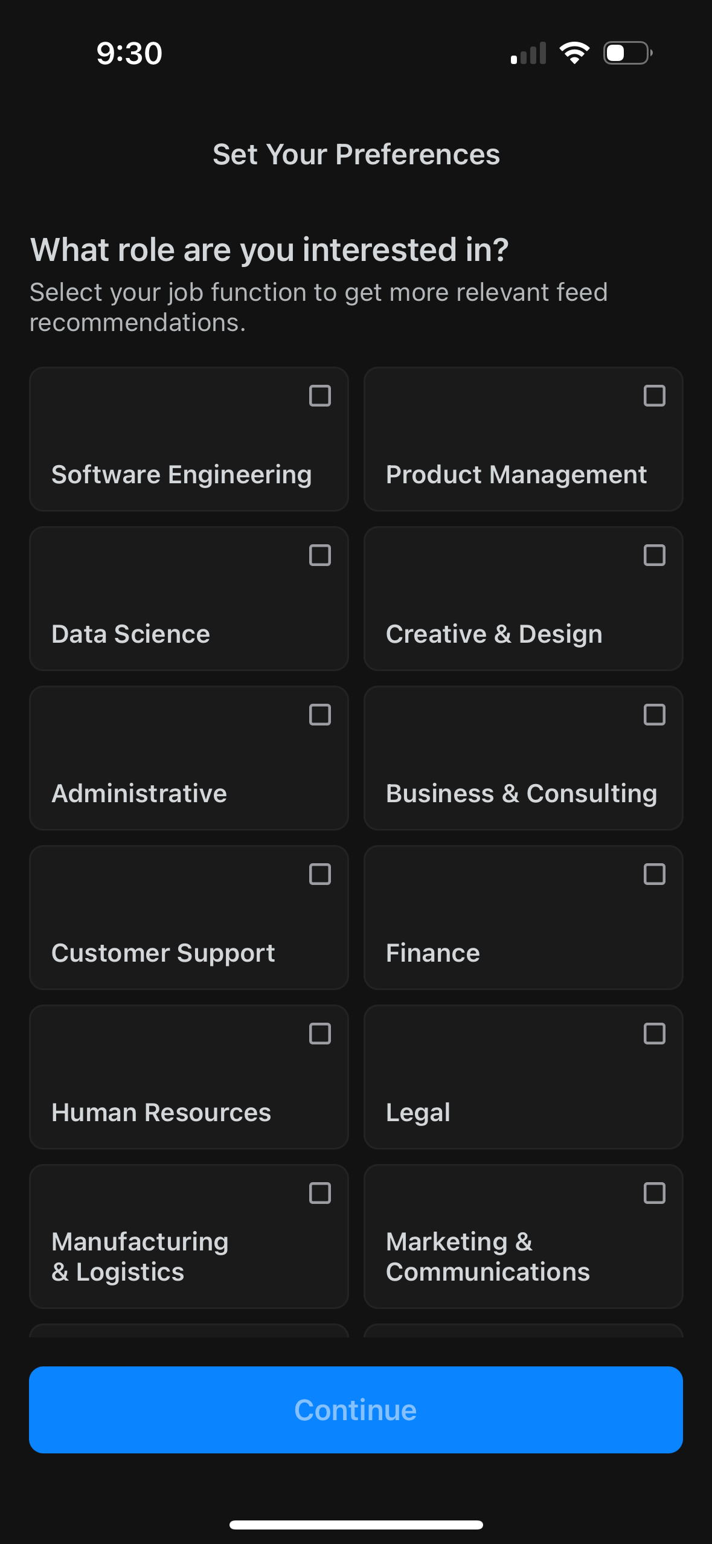712x1544 pixels.
Task: Enable the Data Science option
Action: point(321,556)
